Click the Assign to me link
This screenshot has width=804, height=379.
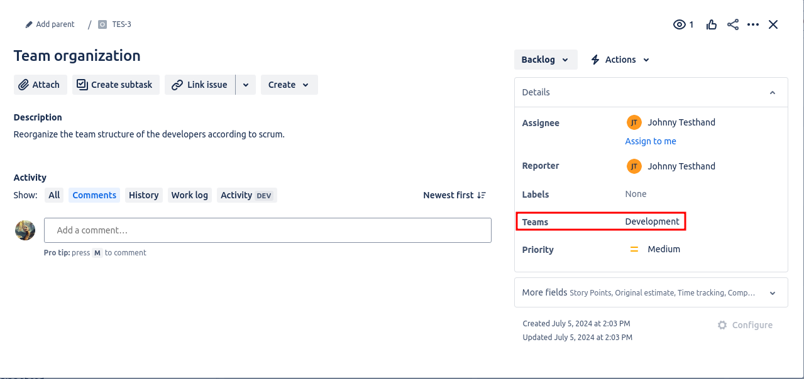click(x=651, y=141)
